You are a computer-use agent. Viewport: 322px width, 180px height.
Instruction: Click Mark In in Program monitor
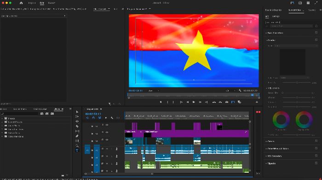(x=167, y=102)
